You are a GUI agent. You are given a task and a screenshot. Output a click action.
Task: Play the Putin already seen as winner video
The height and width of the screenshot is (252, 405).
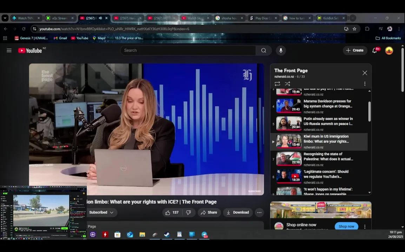319,124
